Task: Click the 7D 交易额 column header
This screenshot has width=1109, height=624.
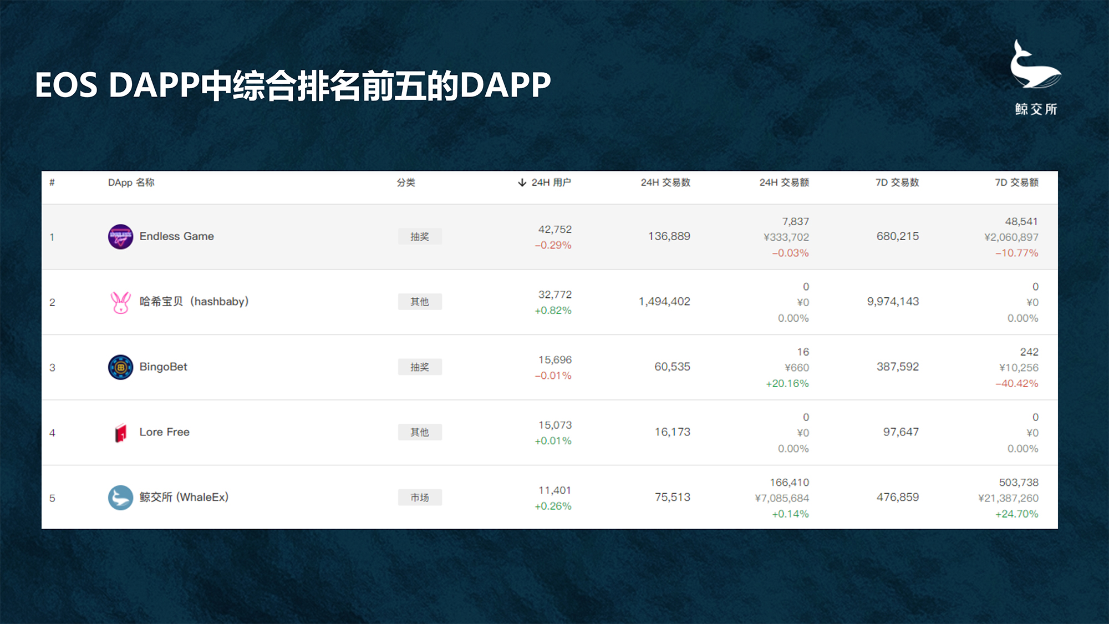Action: click(1016, 182)
